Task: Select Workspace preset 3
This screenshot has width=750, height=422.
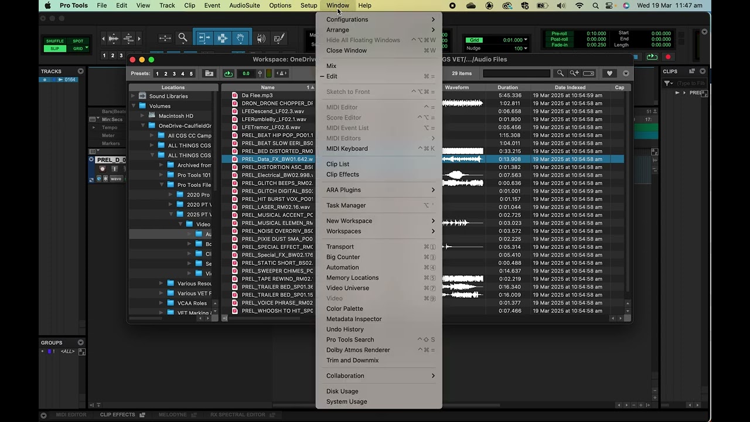Action: 174,74
